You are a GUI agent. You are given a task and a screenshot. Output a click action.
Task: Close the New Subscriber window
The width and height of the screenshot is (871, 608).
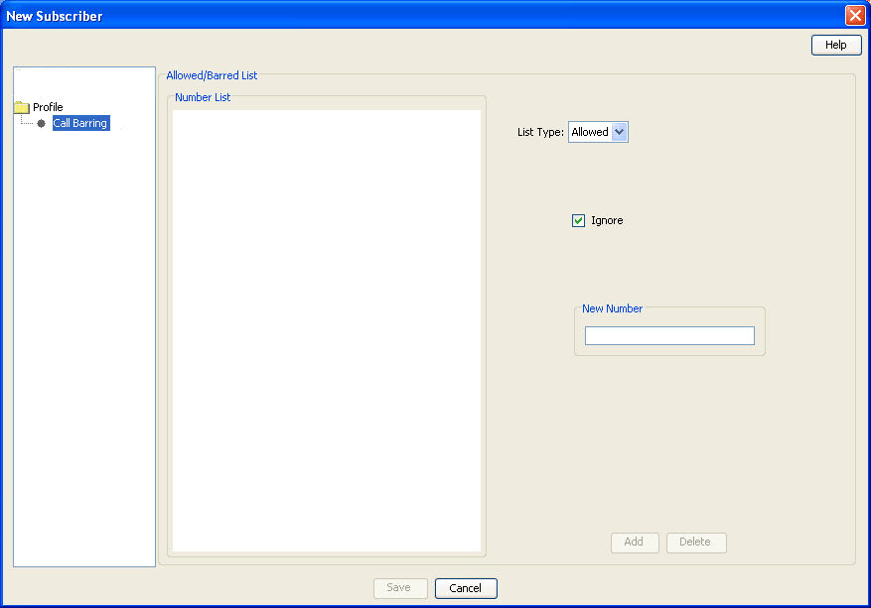[x=855, y=16]
